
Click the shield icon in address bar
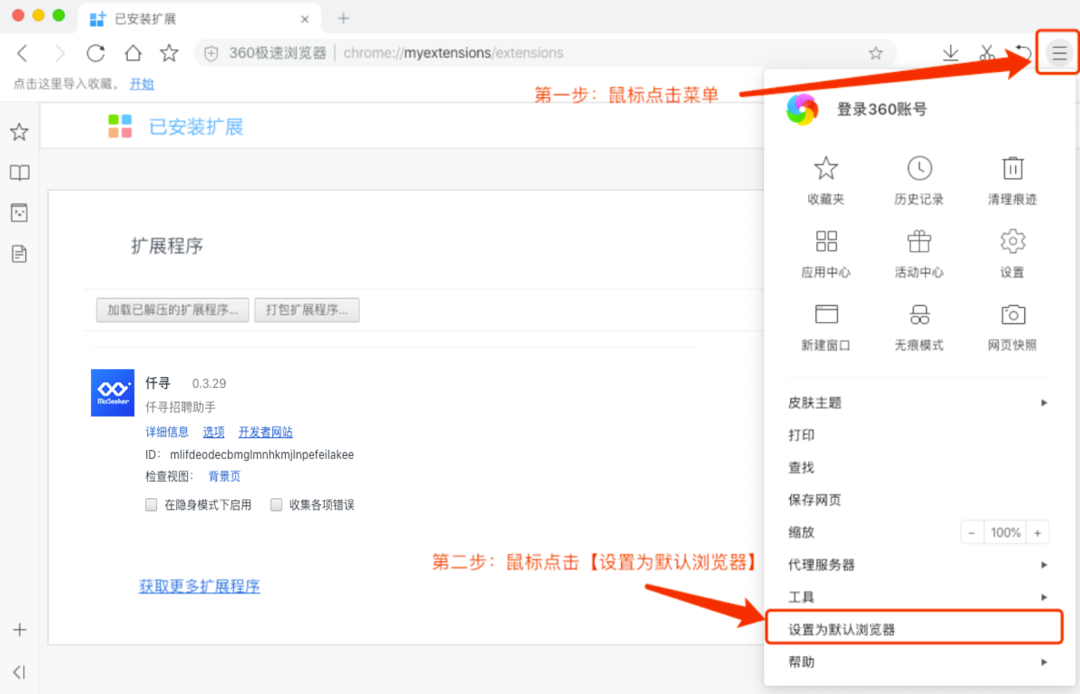click(211, 53)
